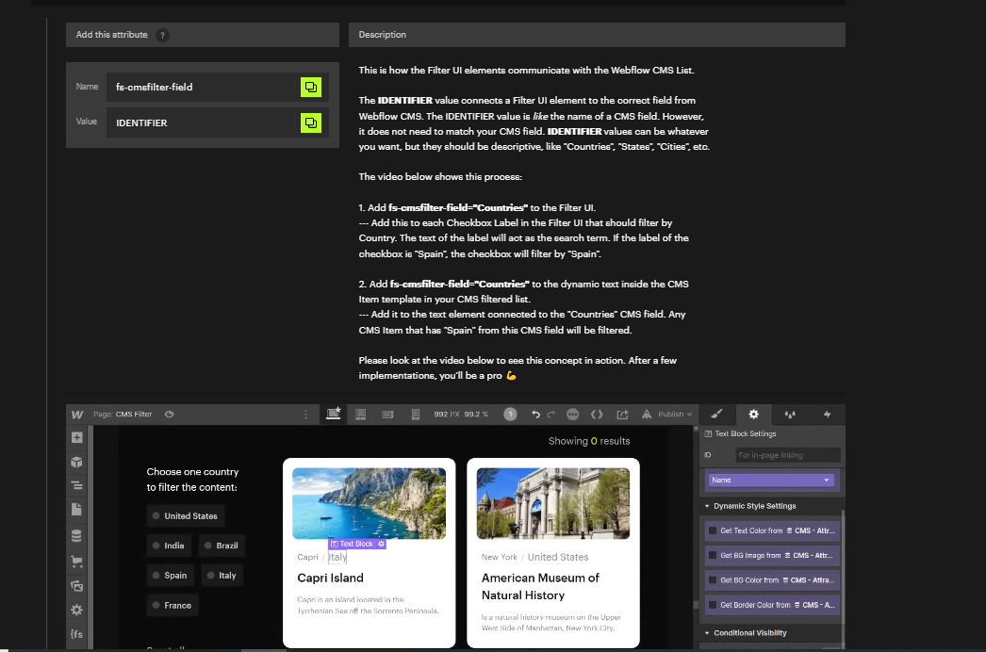This screenshot has height=652, width=986.
Task: Select the United States filter radio
Action: tap(156, 515)
